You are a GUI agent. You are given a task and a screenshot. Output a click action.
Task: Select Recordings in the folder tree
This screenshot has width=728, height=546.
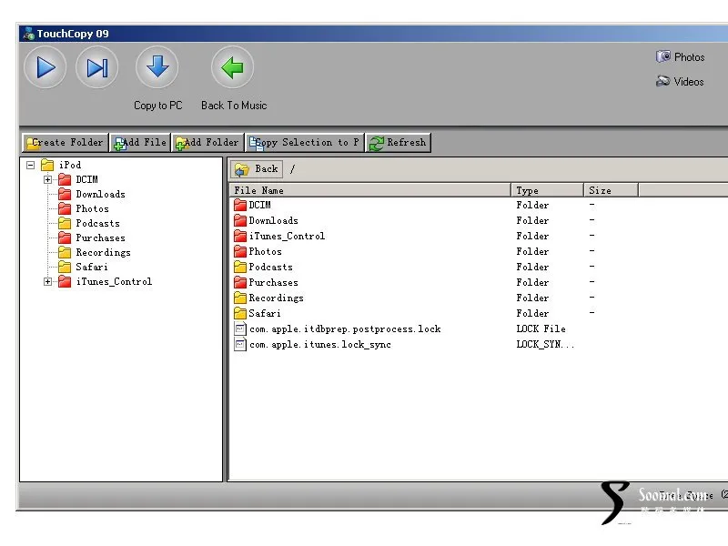pos(104,253)
